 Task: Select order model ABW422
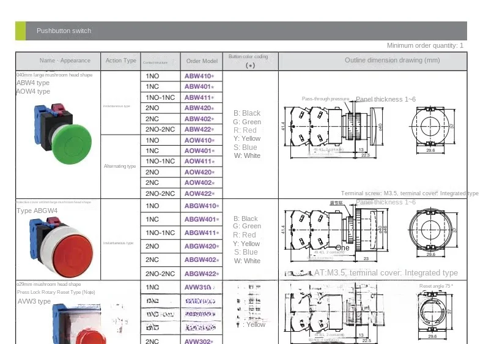pos(199,129)
